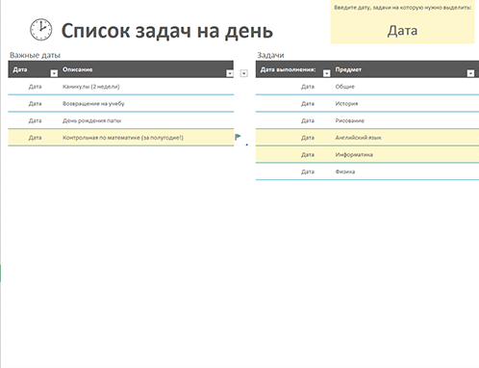The image size is (479, 368).
Task: Click the Дата cell in Каникулы row
Action: tap(35, 87)
